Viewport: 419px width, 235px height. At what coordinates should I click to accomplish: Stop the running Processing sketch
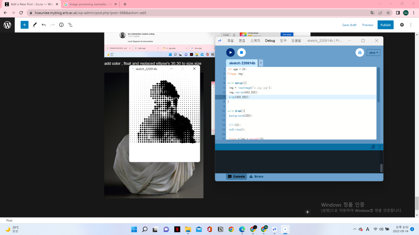[x=241, y=53]
